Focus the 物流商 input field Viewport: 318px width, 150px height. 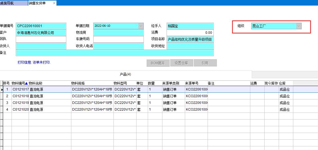[118, 33]
